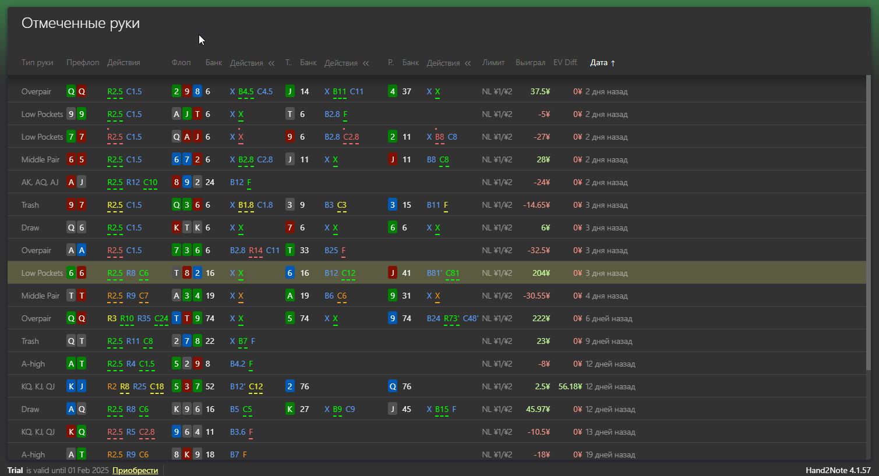The height and width of the screenshot is (476, 879).
Task: Click the B81' river bet action
Action: 434,273
